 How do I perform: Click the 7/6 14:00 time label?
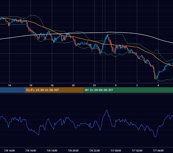click(9, 150)
